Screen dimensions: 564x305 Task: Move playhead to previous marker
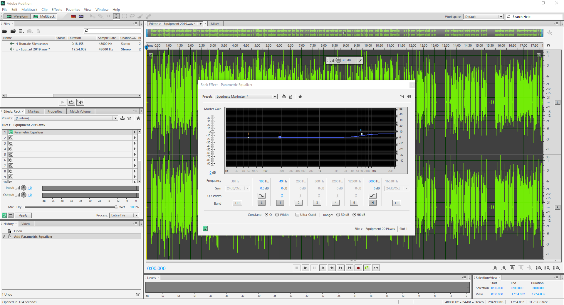[x=323, y=268]
